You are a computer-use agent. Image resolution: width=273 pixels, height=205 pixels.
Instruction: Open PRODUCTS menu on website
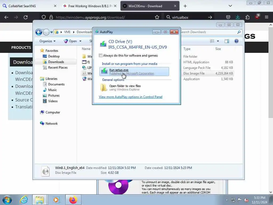(21, 48)
